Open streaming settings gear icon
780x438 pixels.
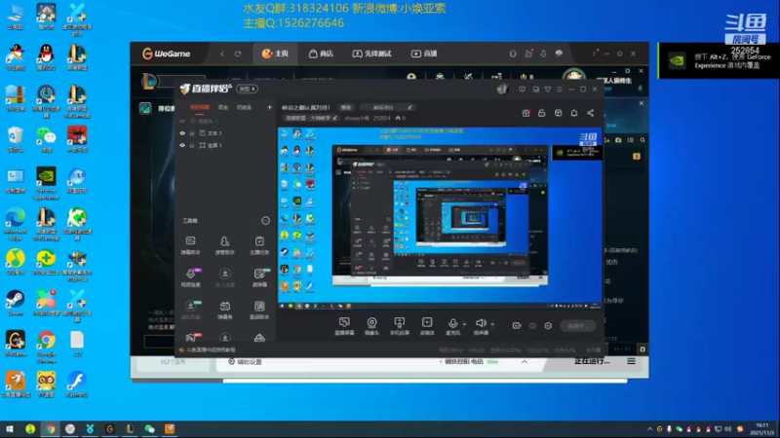(x=548, y=326)
